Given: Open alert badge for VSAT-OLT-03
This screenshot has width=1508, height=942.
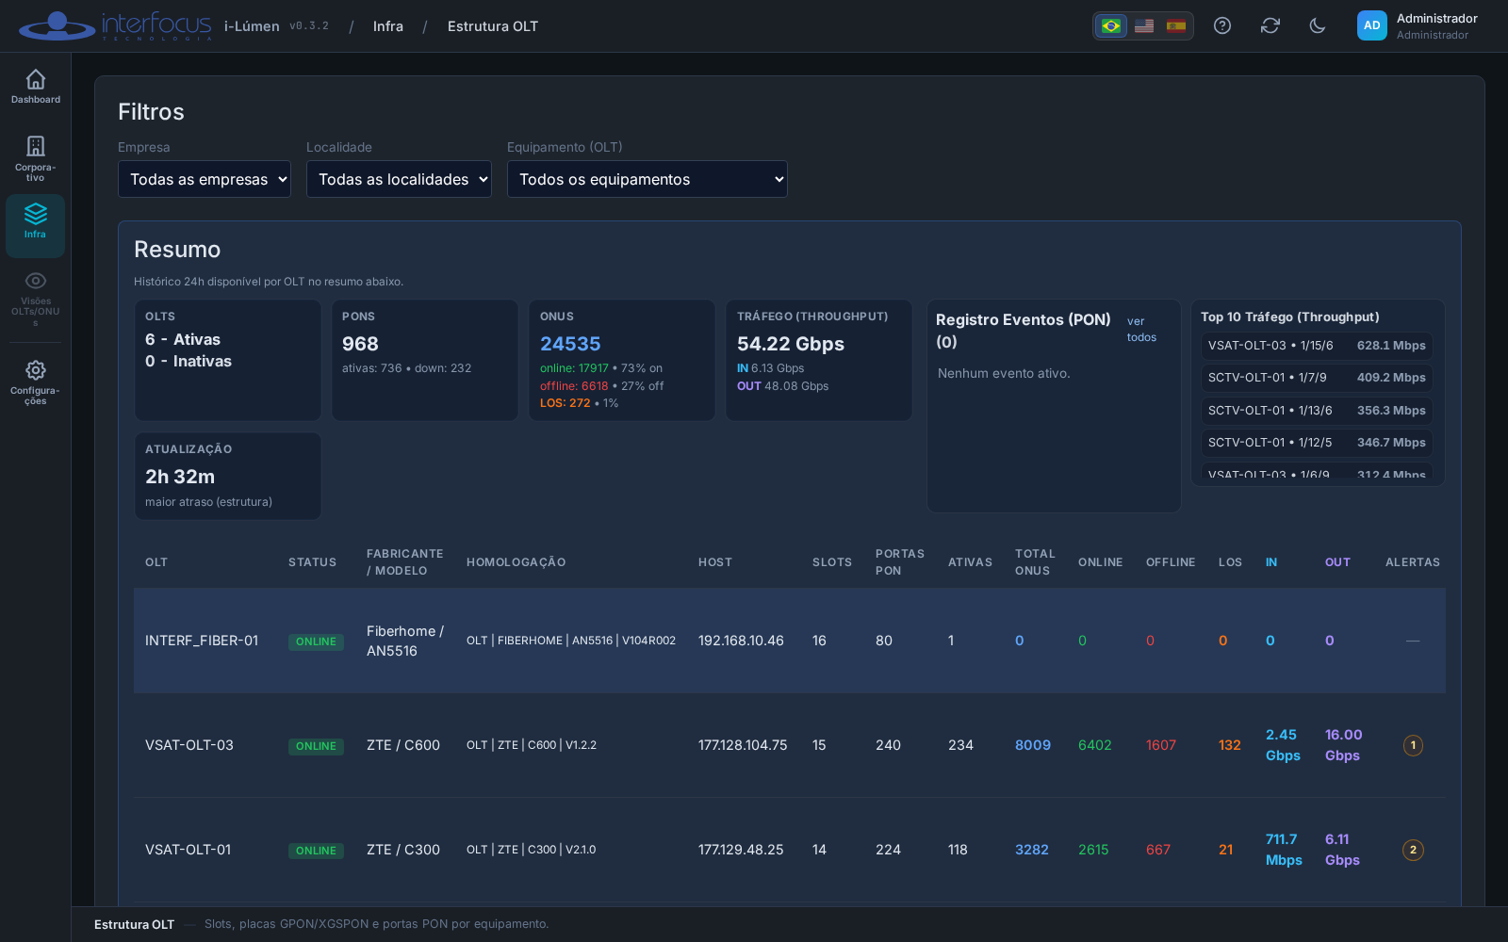Looking at the screenshot, I should point(1413,745).
